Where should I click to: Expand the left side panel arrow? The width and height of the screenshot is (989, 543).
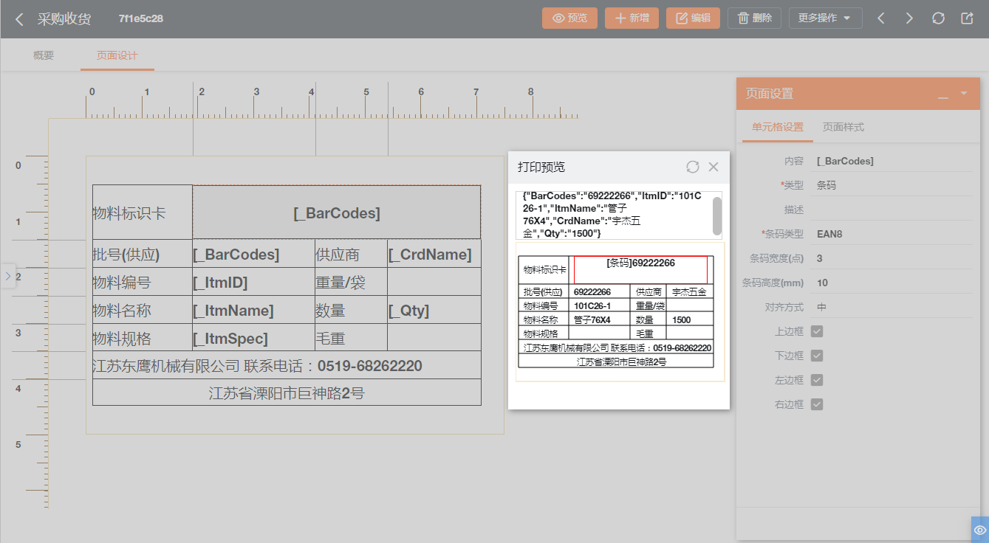[x=7, y=276]
